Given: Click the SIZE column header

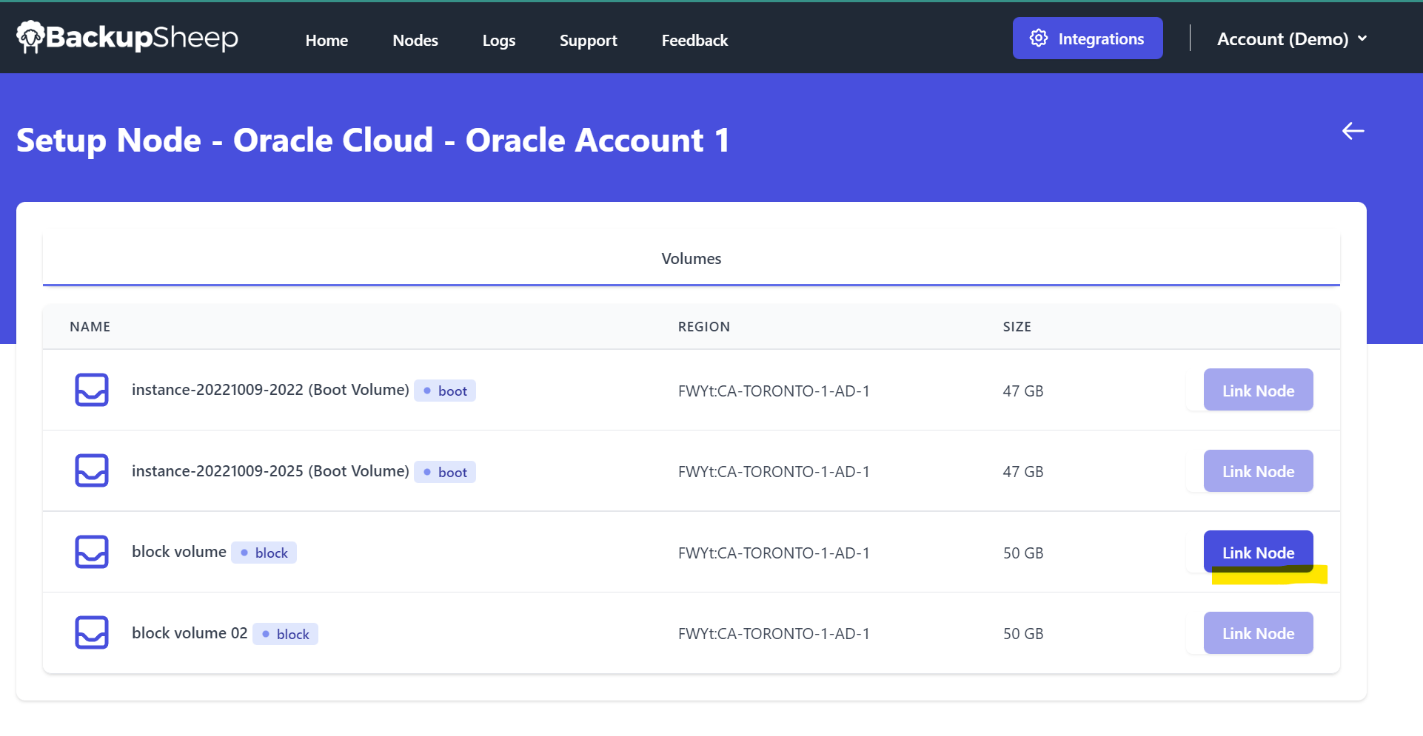Looking at the screenshot, I should (1017, 327).
